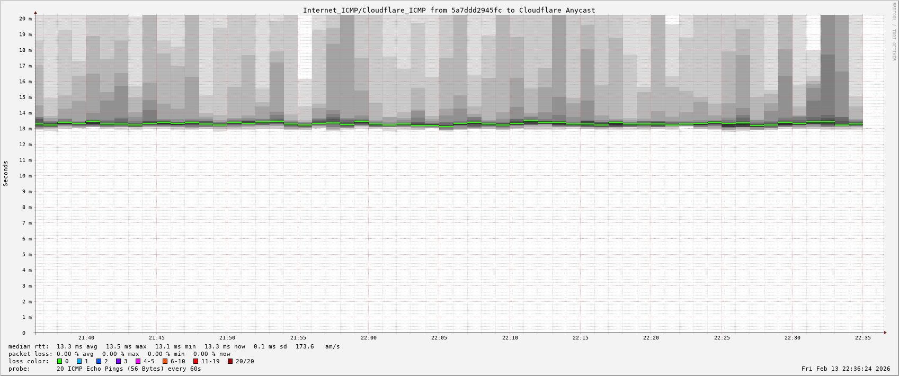This screenshot has height=376, width=899.
Task: Click the light blue loss swatch for 1
Action: 79,361
